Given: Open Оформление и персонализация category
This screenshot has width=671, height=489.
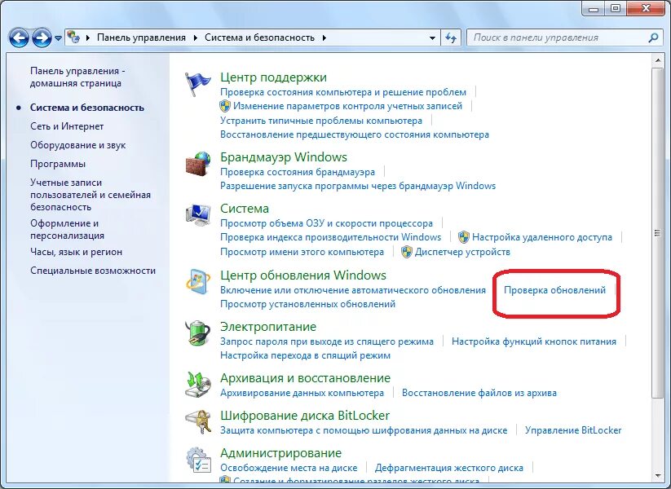Looking at the screenshot, I should pos(67,229).
